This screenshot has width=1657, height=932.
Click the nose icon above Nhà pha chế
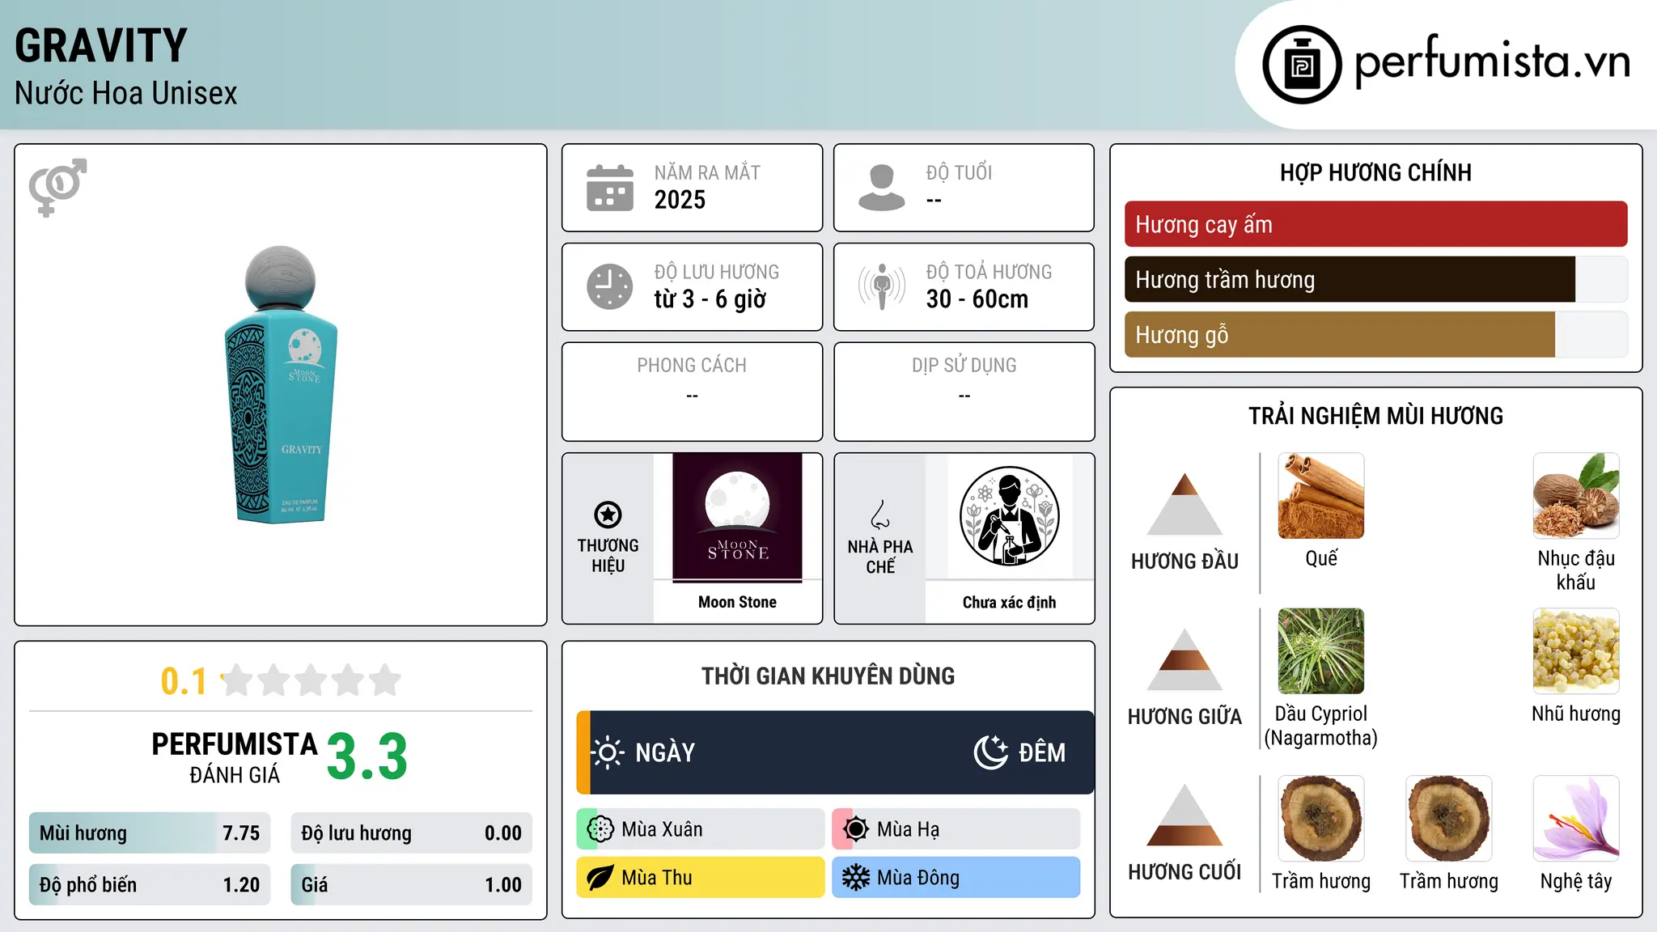880,515
